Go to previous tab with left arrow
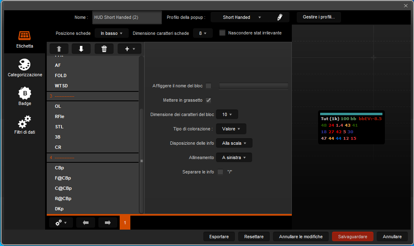The width and height of the screenshot is (414, 246). tap(86, 223)
